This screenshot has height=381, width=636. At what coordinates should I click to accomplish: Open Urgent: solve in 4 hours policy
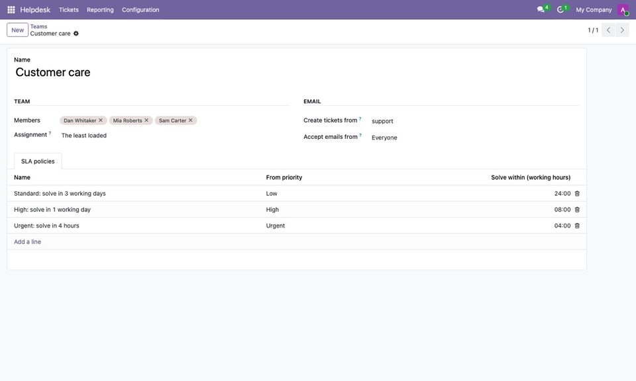tap(46, 226)
